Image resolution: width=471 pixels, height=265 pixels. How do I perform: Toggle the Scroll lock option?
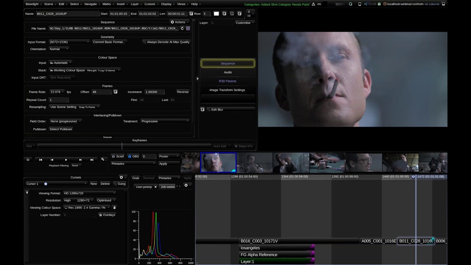(118, 156)
